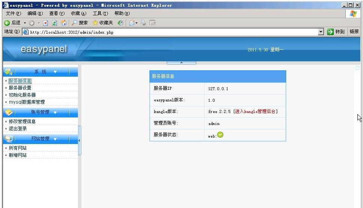Click the 网站管理 section monitor icon

click(9, 139)
